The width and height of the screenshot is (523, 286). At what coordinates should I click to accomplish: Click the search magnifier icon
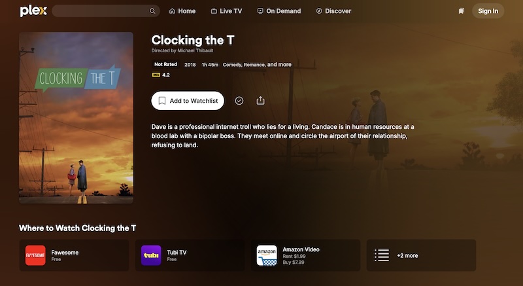[152, 11]
